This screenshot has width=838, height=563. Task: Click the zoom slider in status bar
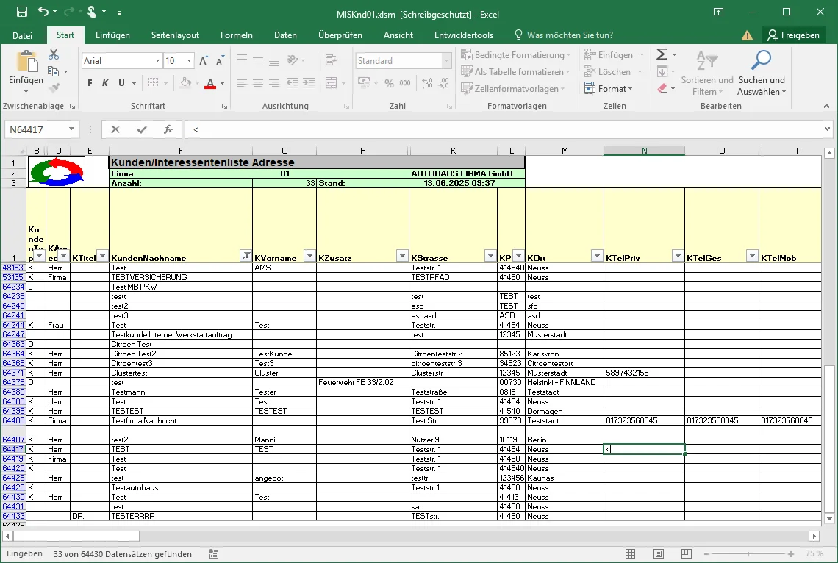749,554
